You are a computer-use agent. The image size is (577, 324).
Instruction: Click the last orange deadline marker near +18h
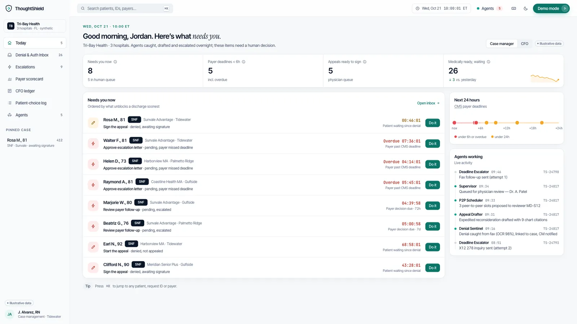(x=542, y=123)
